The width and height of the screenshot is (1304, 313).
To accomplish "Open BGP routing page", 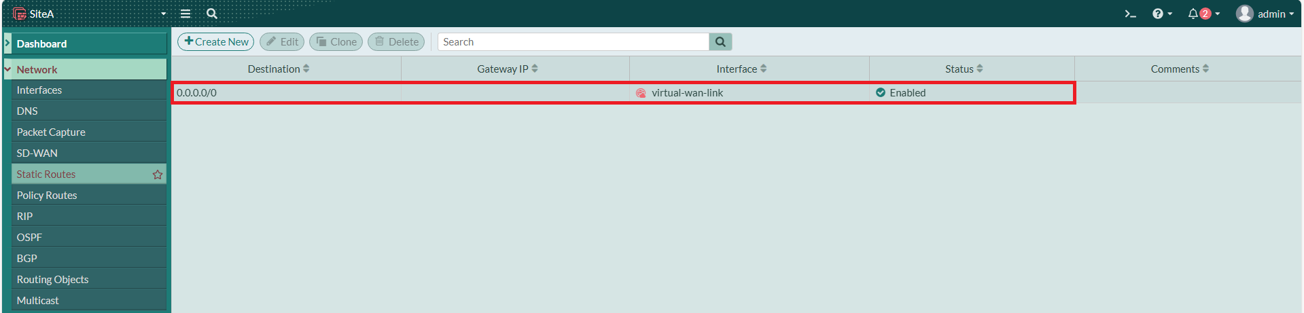I will [x=88, y=258].
